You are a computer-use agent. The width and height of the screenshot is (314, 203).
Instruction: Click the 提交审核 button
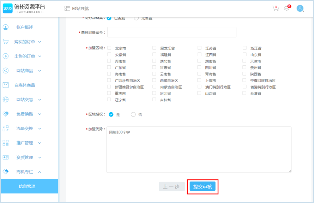(x=203, y=187)
